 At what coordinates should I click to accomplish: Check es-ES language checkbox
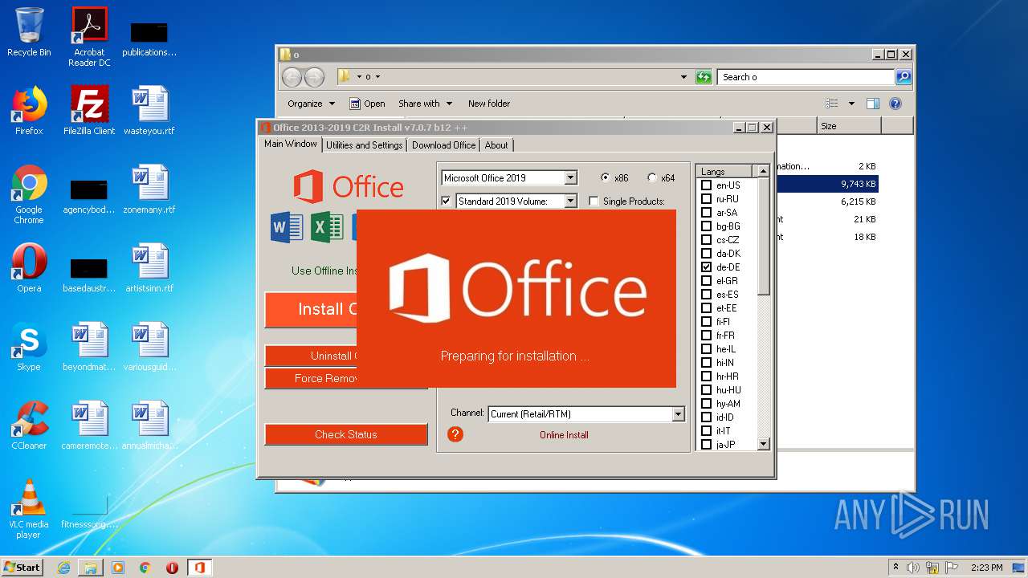coord(707,294)
